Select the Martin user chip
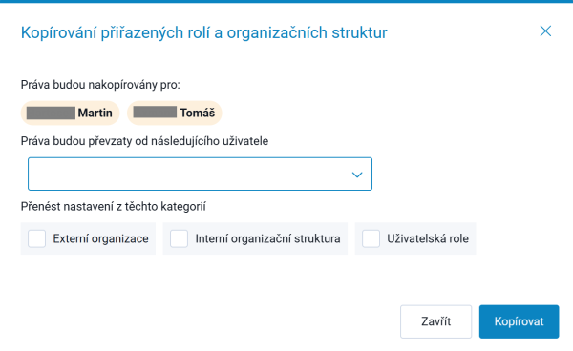 (x=70, y=114)
